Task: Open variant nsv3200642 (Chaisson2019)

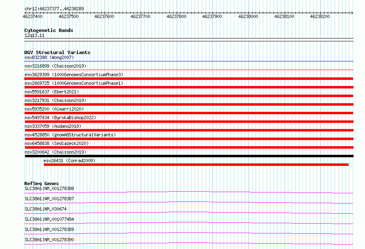Action: (x=55, y=152)
